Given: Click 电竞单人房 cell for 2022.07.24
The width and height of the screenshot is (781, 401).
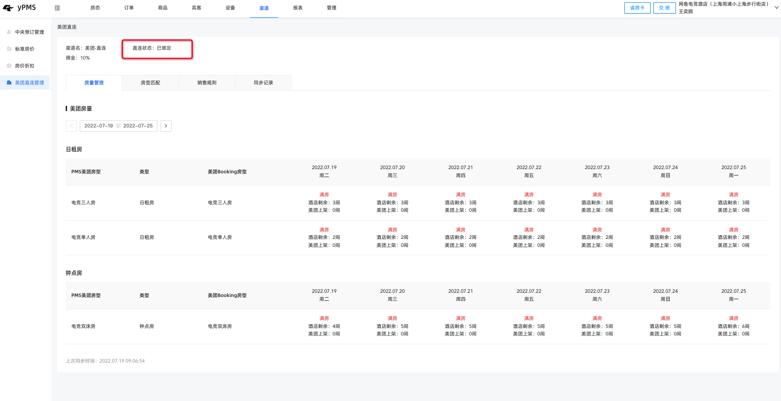Looking at the screenshot, I should pyautogui.click(x=666, y=238).
